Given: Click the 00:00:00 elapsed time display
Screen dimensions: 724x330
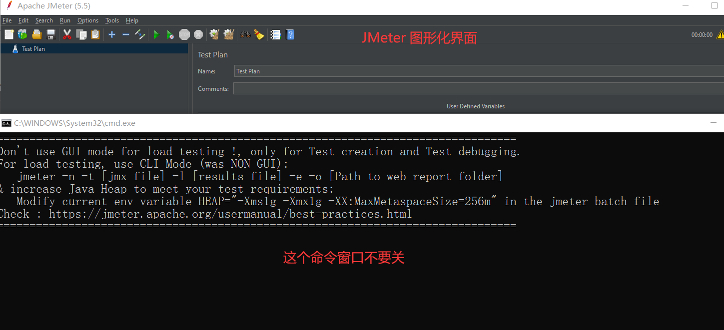Looking at the screenshot, I should point(702,35).
